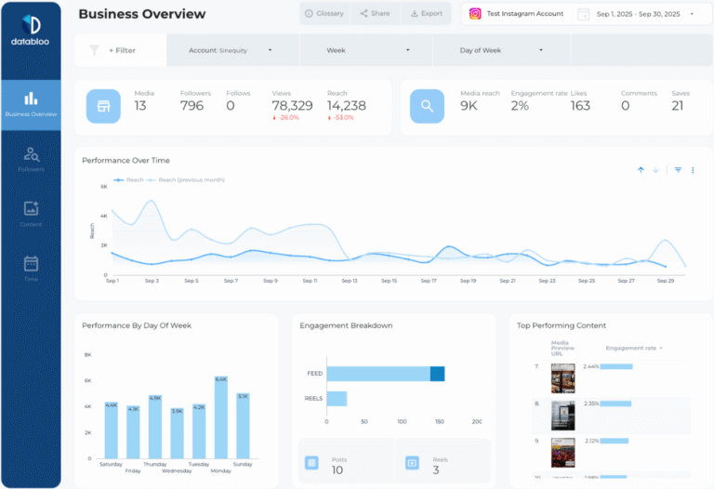
Task: Click the Engagement rate value 2%
Action: pyautogui.click(x=520, y=106)
